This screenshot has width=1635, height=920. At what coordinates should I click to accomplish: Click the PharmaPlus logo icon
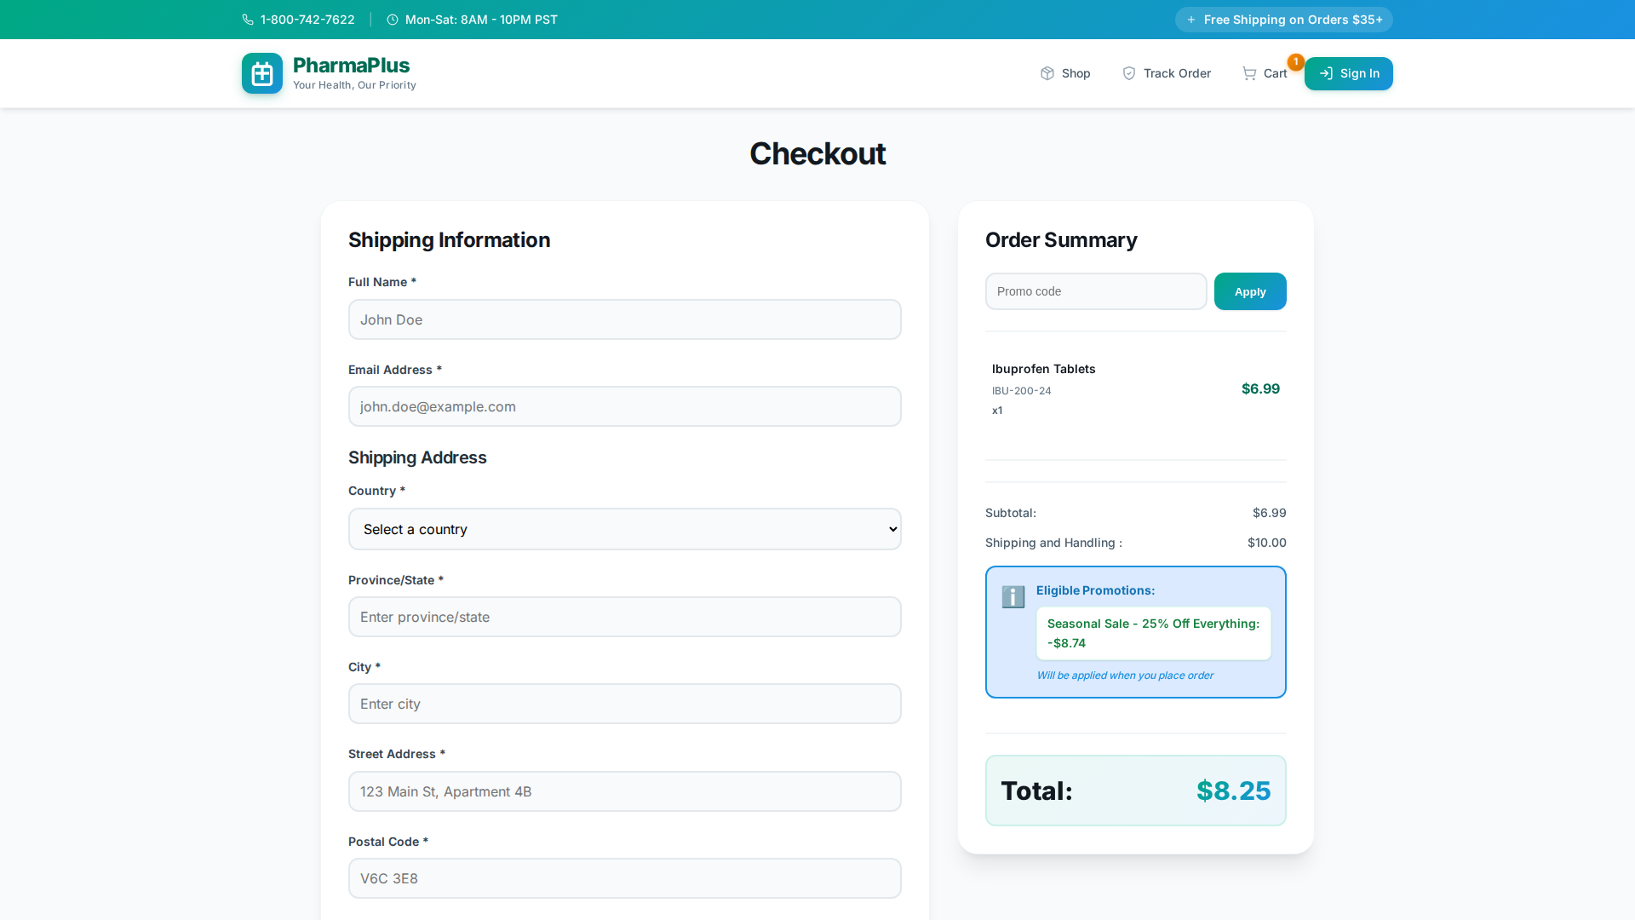[261, 73]
